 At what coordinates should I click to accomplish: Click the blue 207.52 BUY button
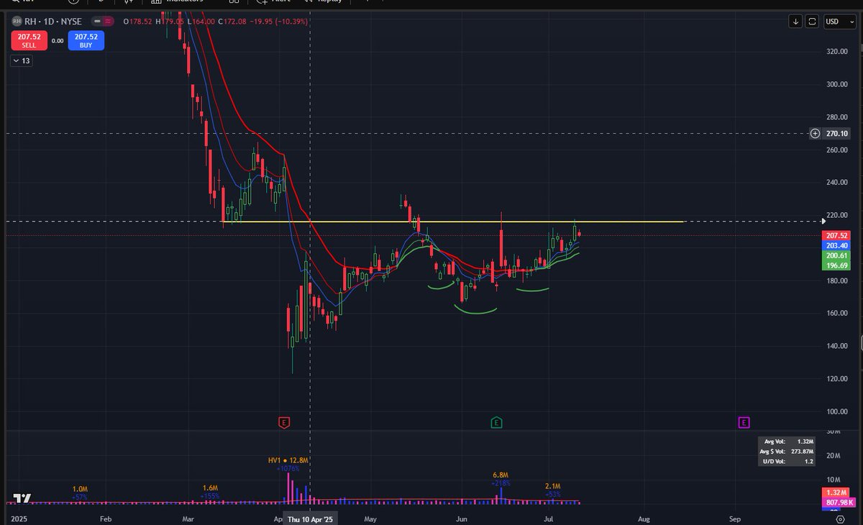pos(86,40)
